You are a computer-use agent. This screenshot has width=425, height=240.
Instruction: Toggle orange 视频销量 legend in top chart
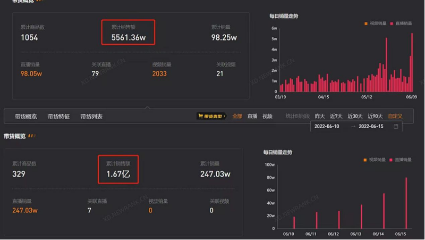point(375,23)
